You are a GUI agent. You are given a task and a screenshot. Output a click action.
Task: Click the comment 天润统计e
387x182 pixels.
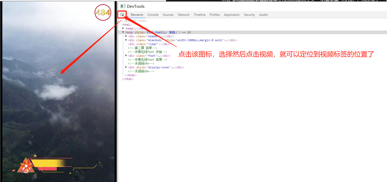[x=141, y=71]
